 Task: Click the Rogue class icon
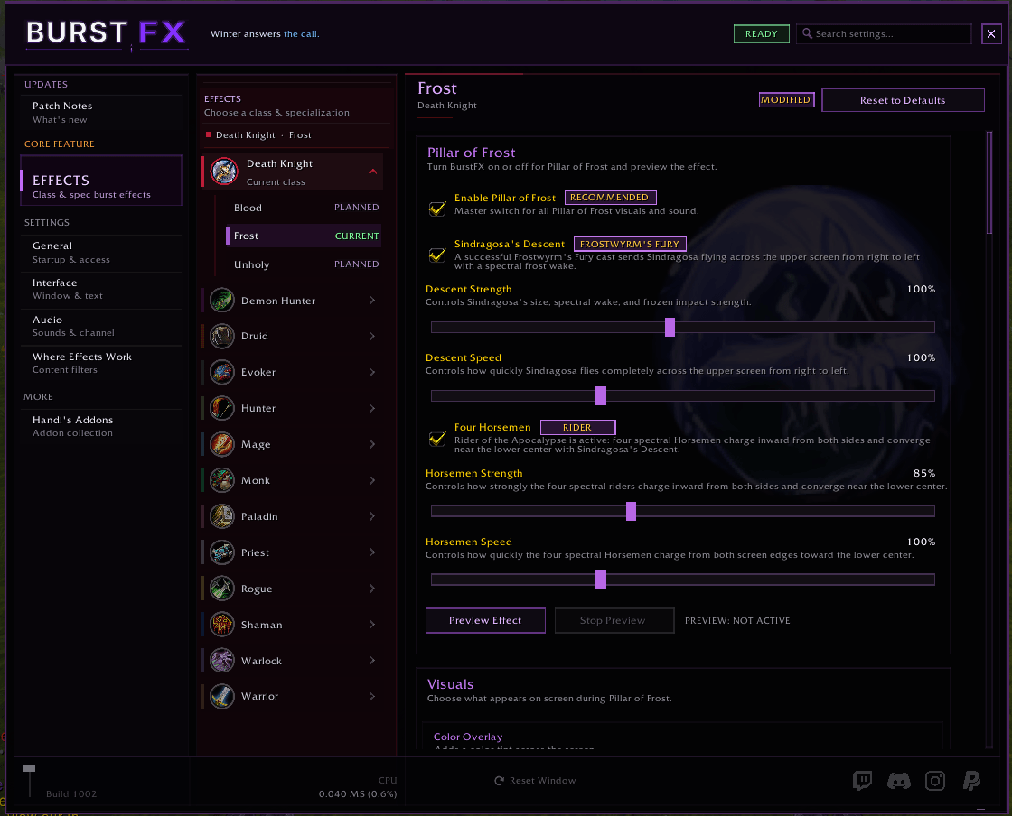222,589
